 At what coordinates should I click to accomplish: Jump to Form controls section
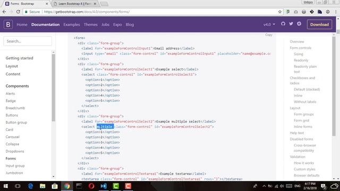pos(301,48)
